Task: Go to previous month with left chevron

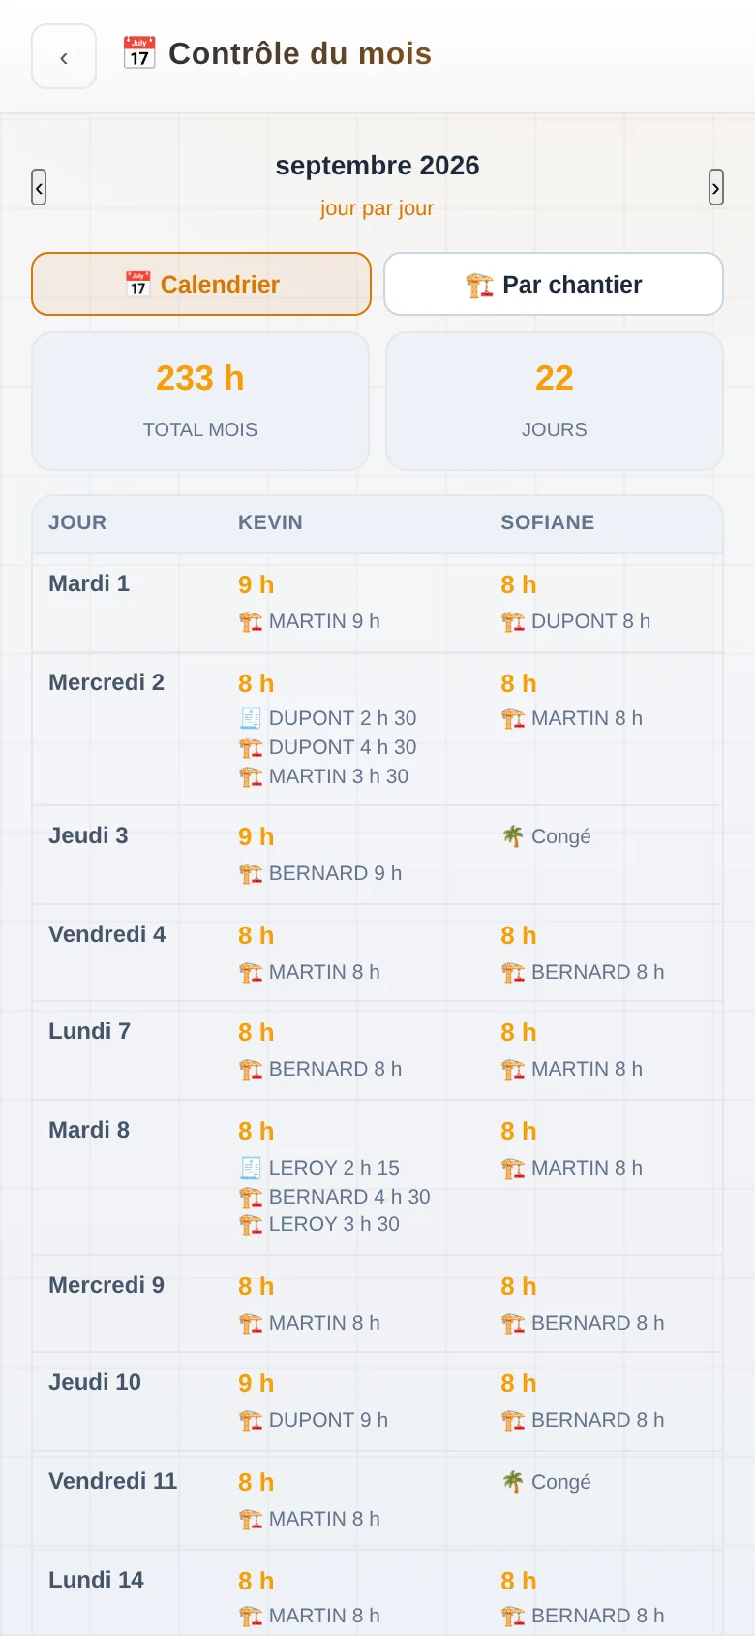Action: point(39,187)
